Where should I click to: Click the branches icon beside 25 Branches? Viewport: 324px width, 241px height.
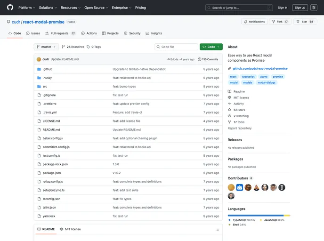[x=63, y=47]
